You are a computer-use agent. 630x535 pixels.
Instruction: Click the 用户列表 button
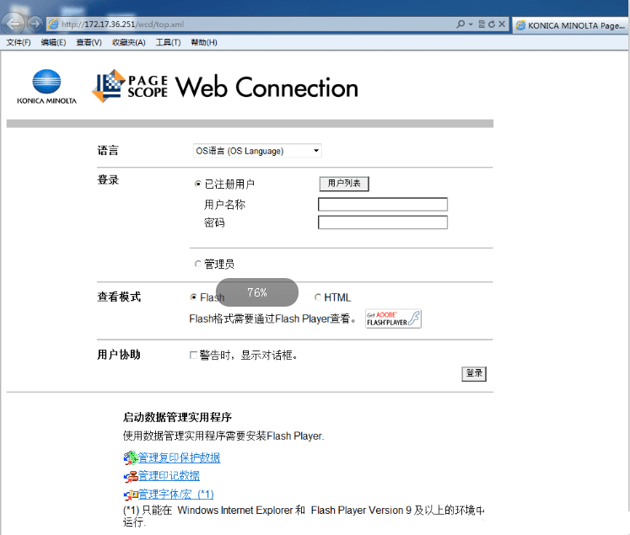(344, 184)
